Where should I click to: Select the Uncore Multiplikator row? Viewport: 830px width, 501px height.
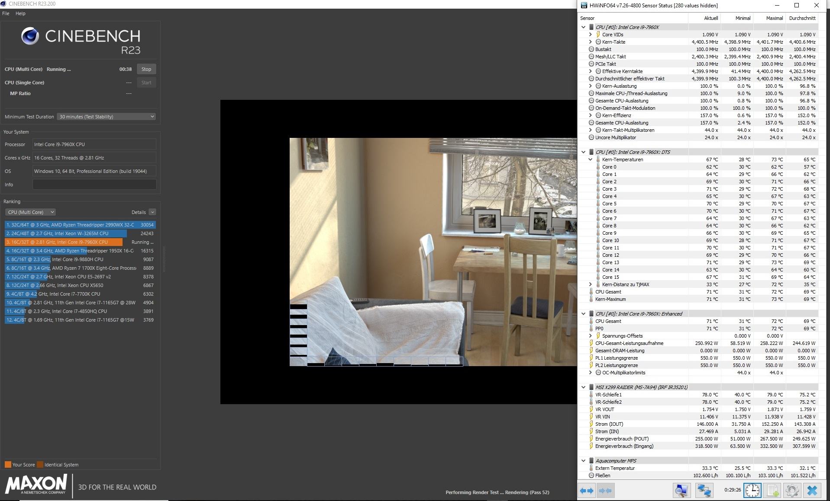[699, 137]
